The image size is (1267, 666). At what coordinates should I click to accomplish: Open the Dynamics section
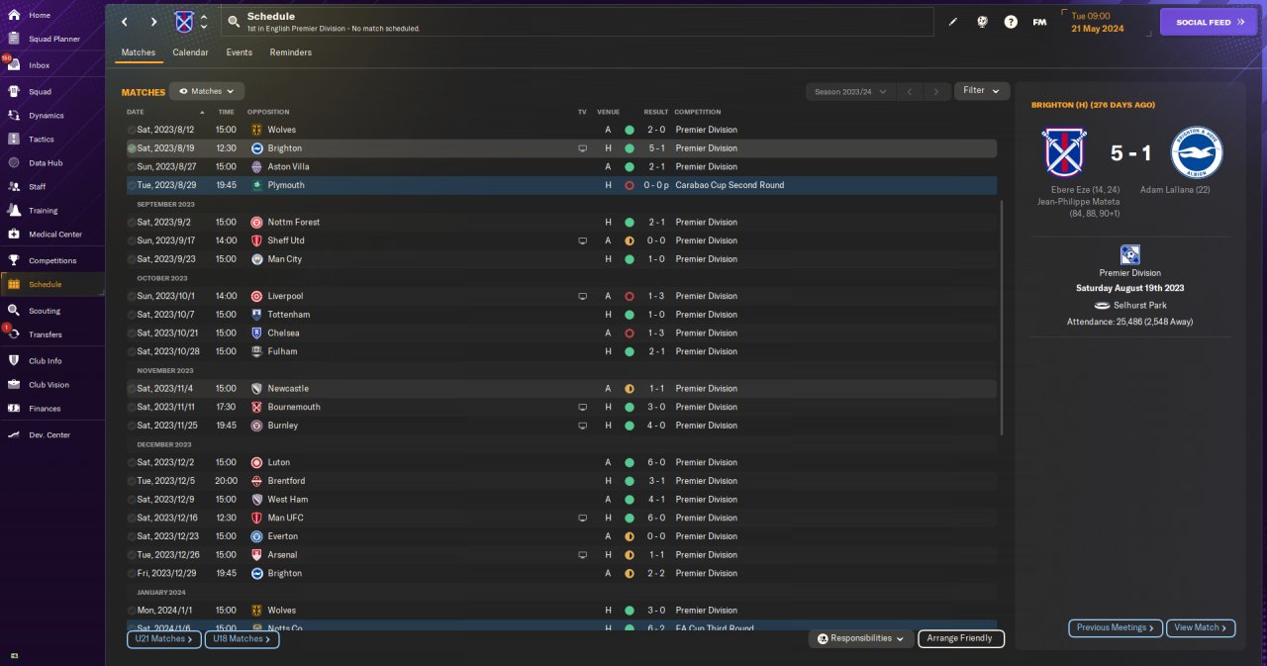coord(46,116)
